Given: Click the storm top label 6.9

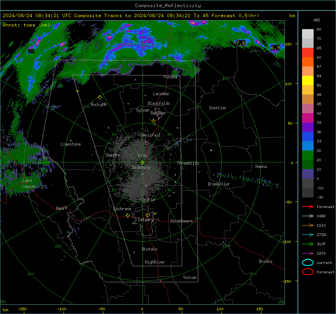Looking at the screenshot, I should pyautogui.click(x=276, y=47).
